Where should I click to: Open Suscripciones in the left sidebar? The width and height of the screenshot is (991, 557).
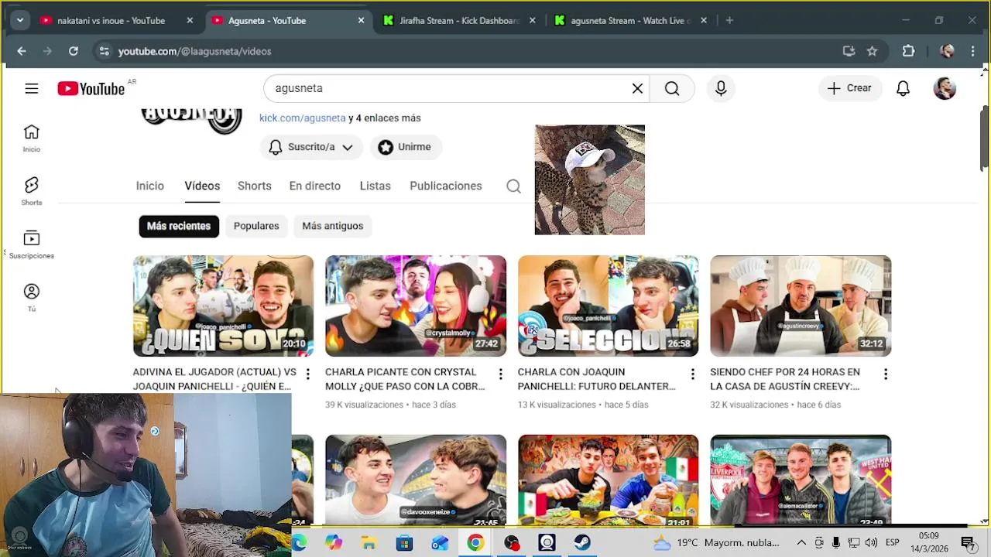[32, 244]
